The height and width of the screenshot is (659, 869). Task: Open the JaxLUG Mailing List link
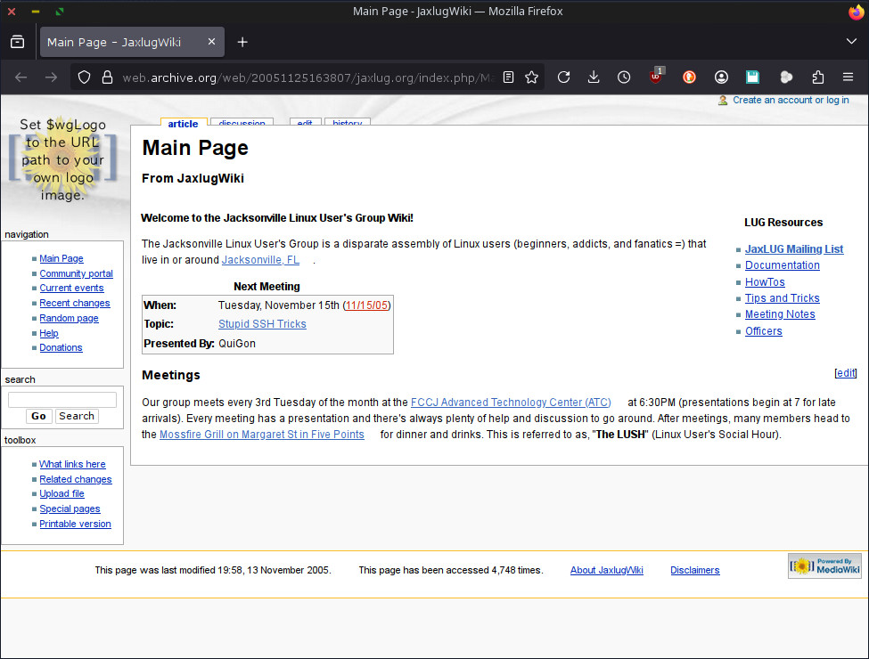coord(793,249)
